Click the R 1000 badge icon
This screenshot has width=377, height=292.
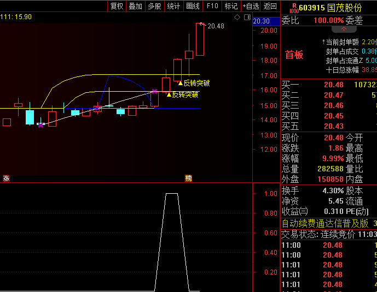pyautogui.click(x=294, y=8)
